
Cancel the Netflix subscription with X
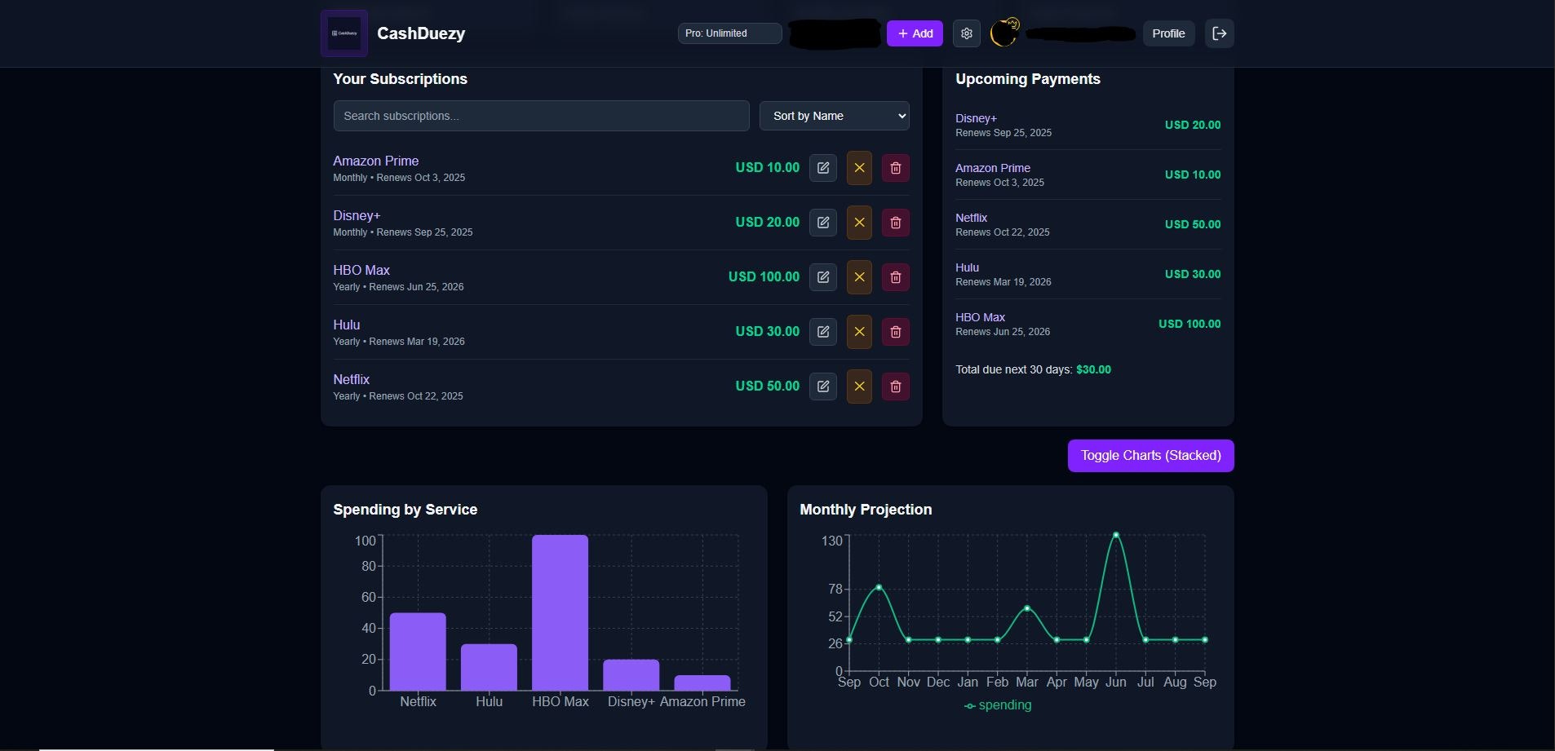click(859, 387)
